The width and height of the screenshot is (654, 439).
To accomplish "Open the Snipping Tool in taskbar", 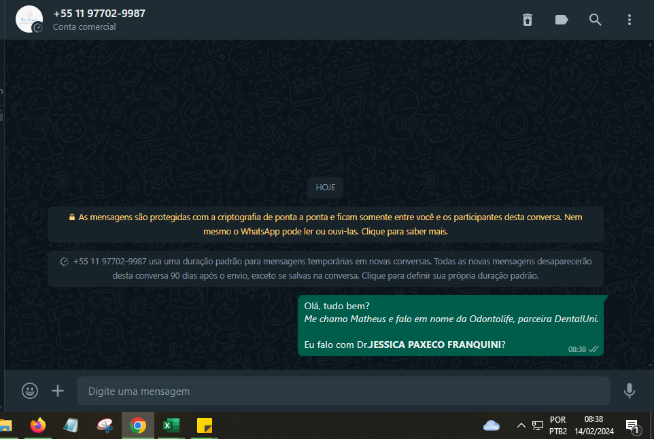I will tap(105, 425).
